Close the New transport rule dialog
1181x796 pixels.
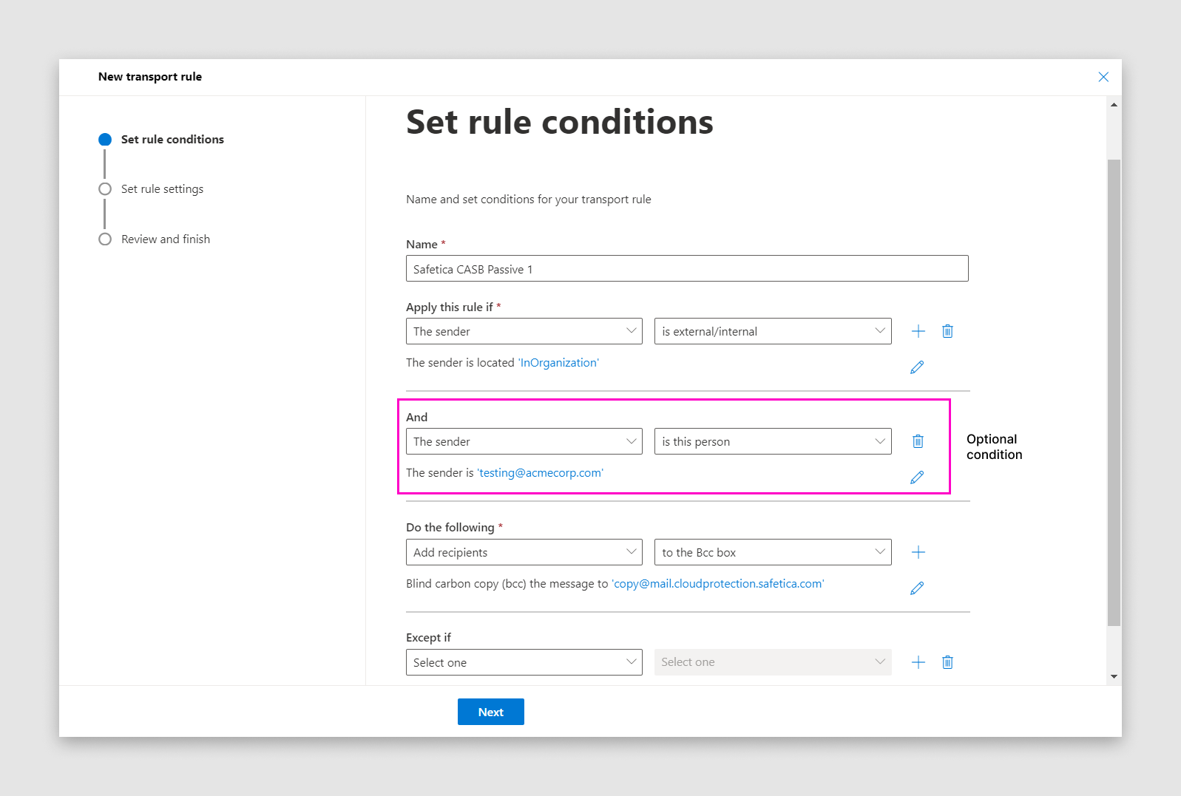click(1103, 77)
